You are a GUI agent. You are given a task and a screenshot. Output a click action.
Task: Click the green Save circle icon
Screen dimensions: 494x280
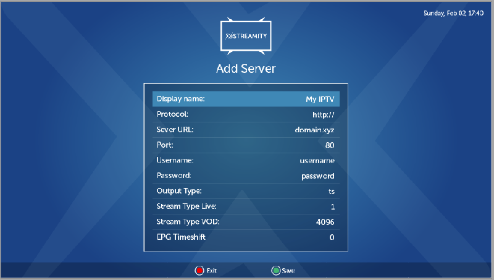click(275, 271)
